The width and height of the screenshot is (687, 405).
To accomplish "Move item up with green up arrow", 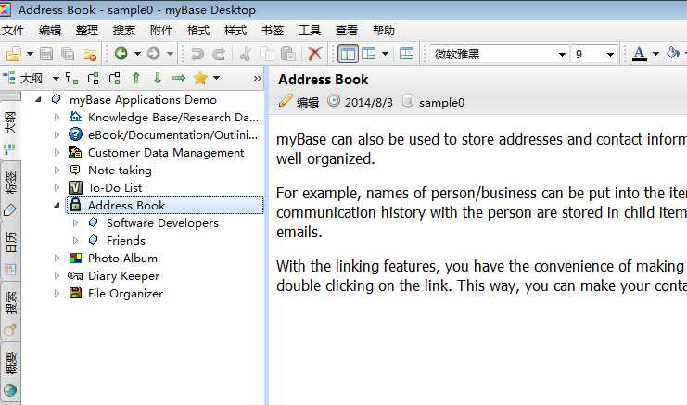I will 136,79.
